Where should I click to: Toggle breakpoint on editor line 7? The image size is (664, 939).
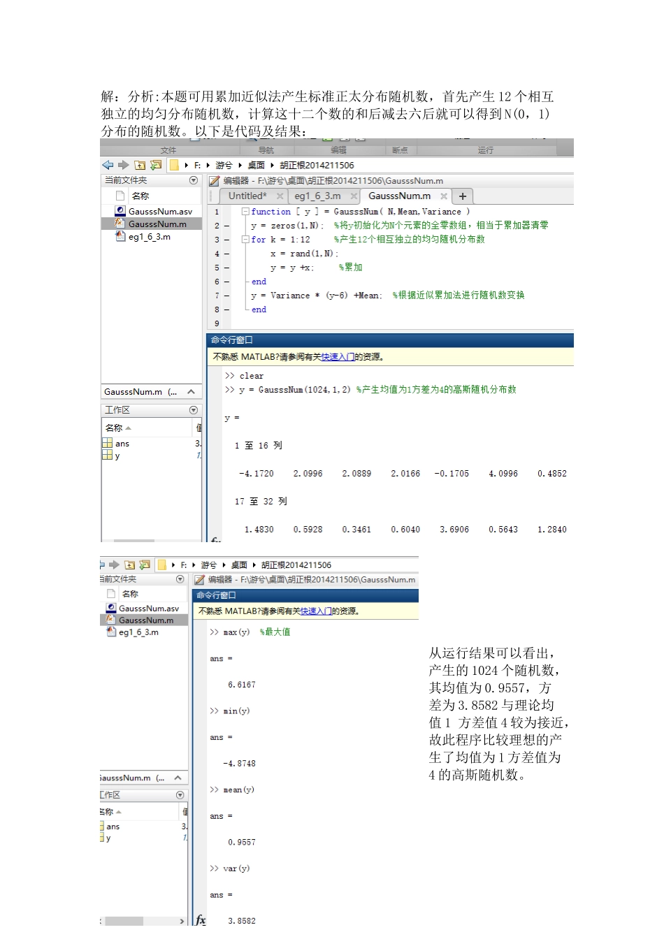click(226, 296)
